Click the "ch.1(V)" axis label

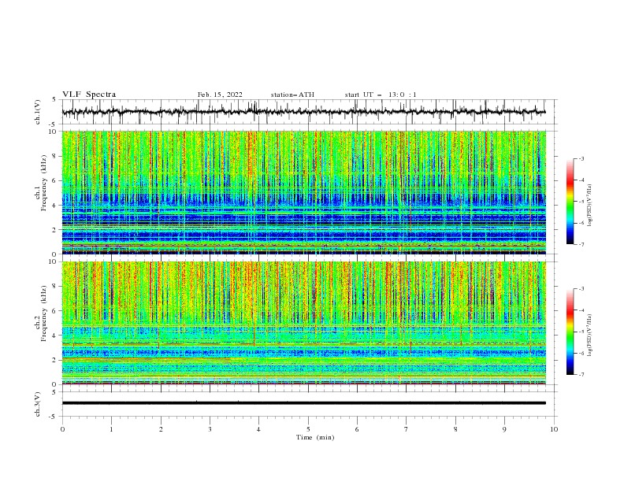coord(38,112)
